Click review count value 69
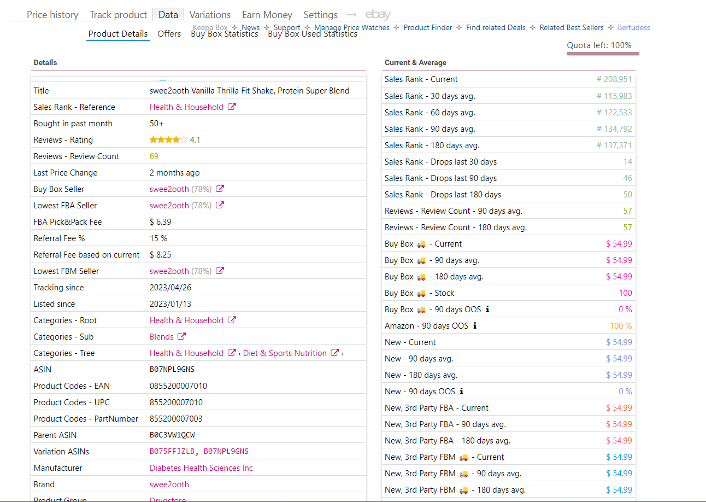This screenshot has height=502, width=706. point(154,156)
